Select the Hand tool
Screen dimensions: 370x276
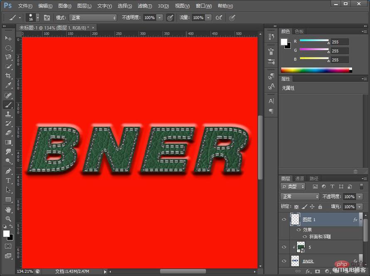(x=8, y=209)
